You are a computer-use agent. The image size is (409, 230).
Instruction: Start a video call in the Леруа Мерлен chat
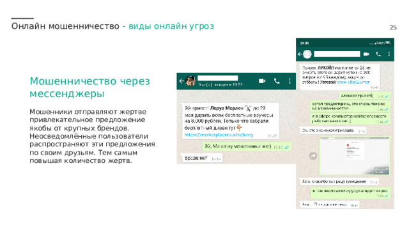pyautogui.click(x=262, y=81)
